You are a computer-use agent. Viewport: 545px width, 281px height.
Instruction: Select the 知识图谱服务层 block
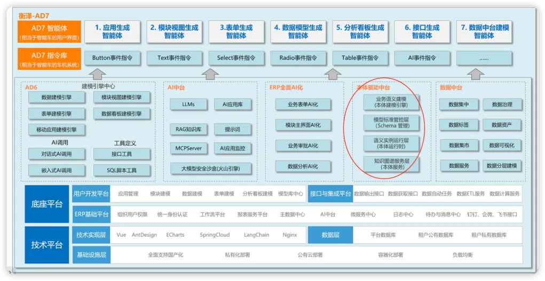tap(391, 164)
